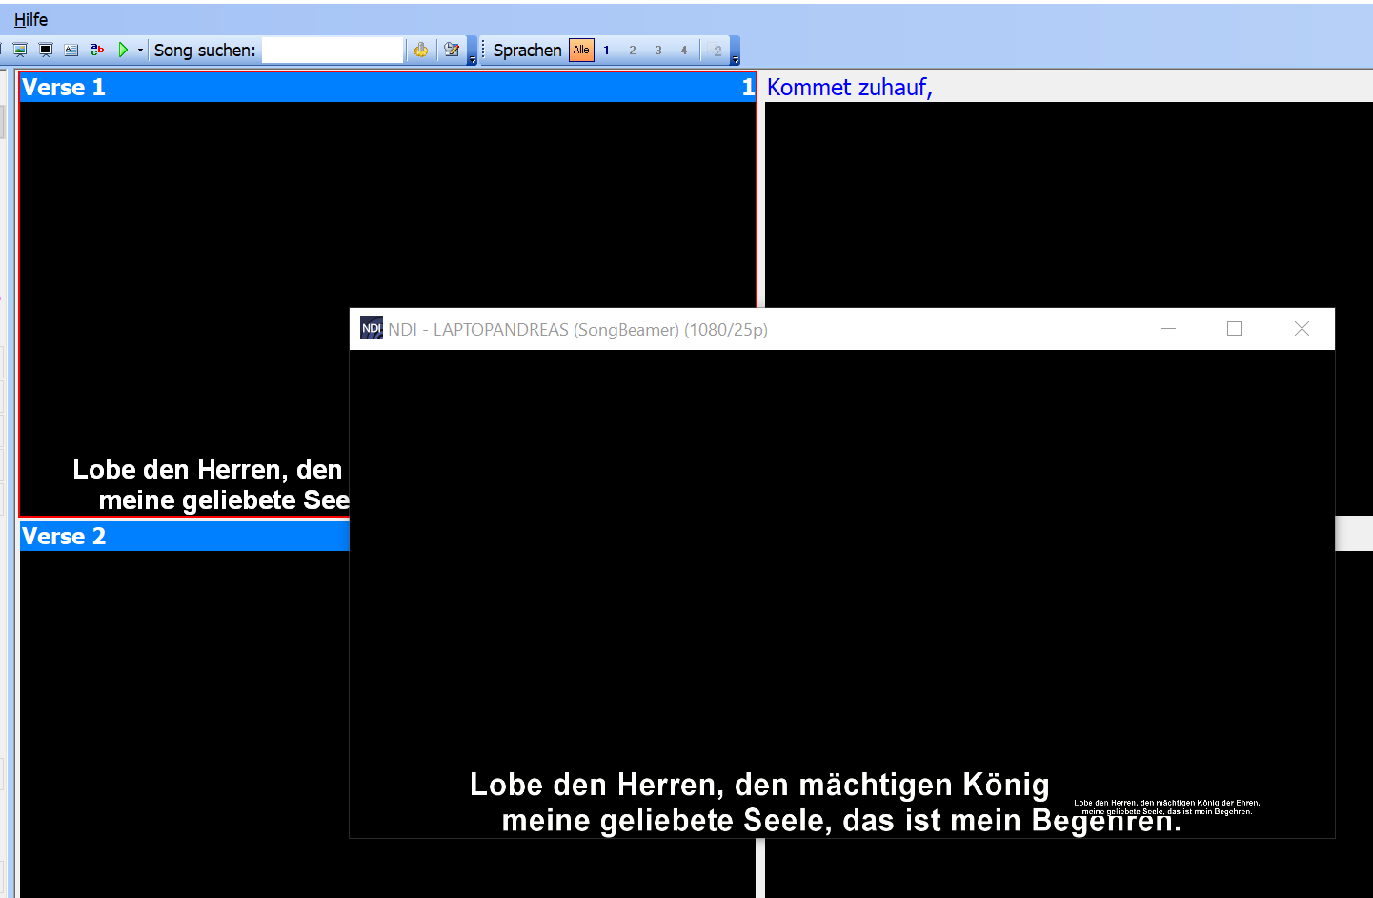
Task: Toggle language 3 in Sprachen toolbar
Action: [657, 51]
